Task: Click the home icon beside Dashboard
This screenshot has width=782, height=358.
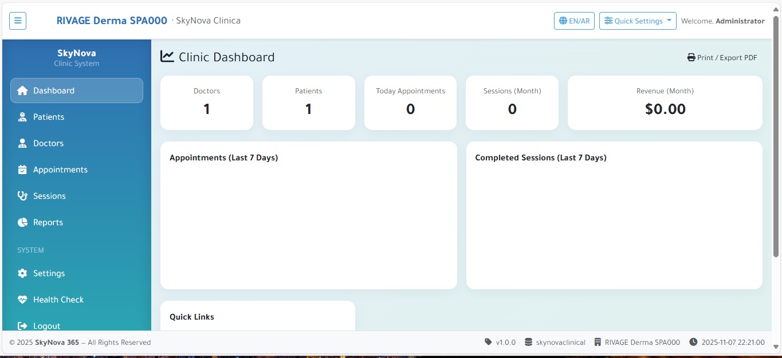Action: (22, 91)
